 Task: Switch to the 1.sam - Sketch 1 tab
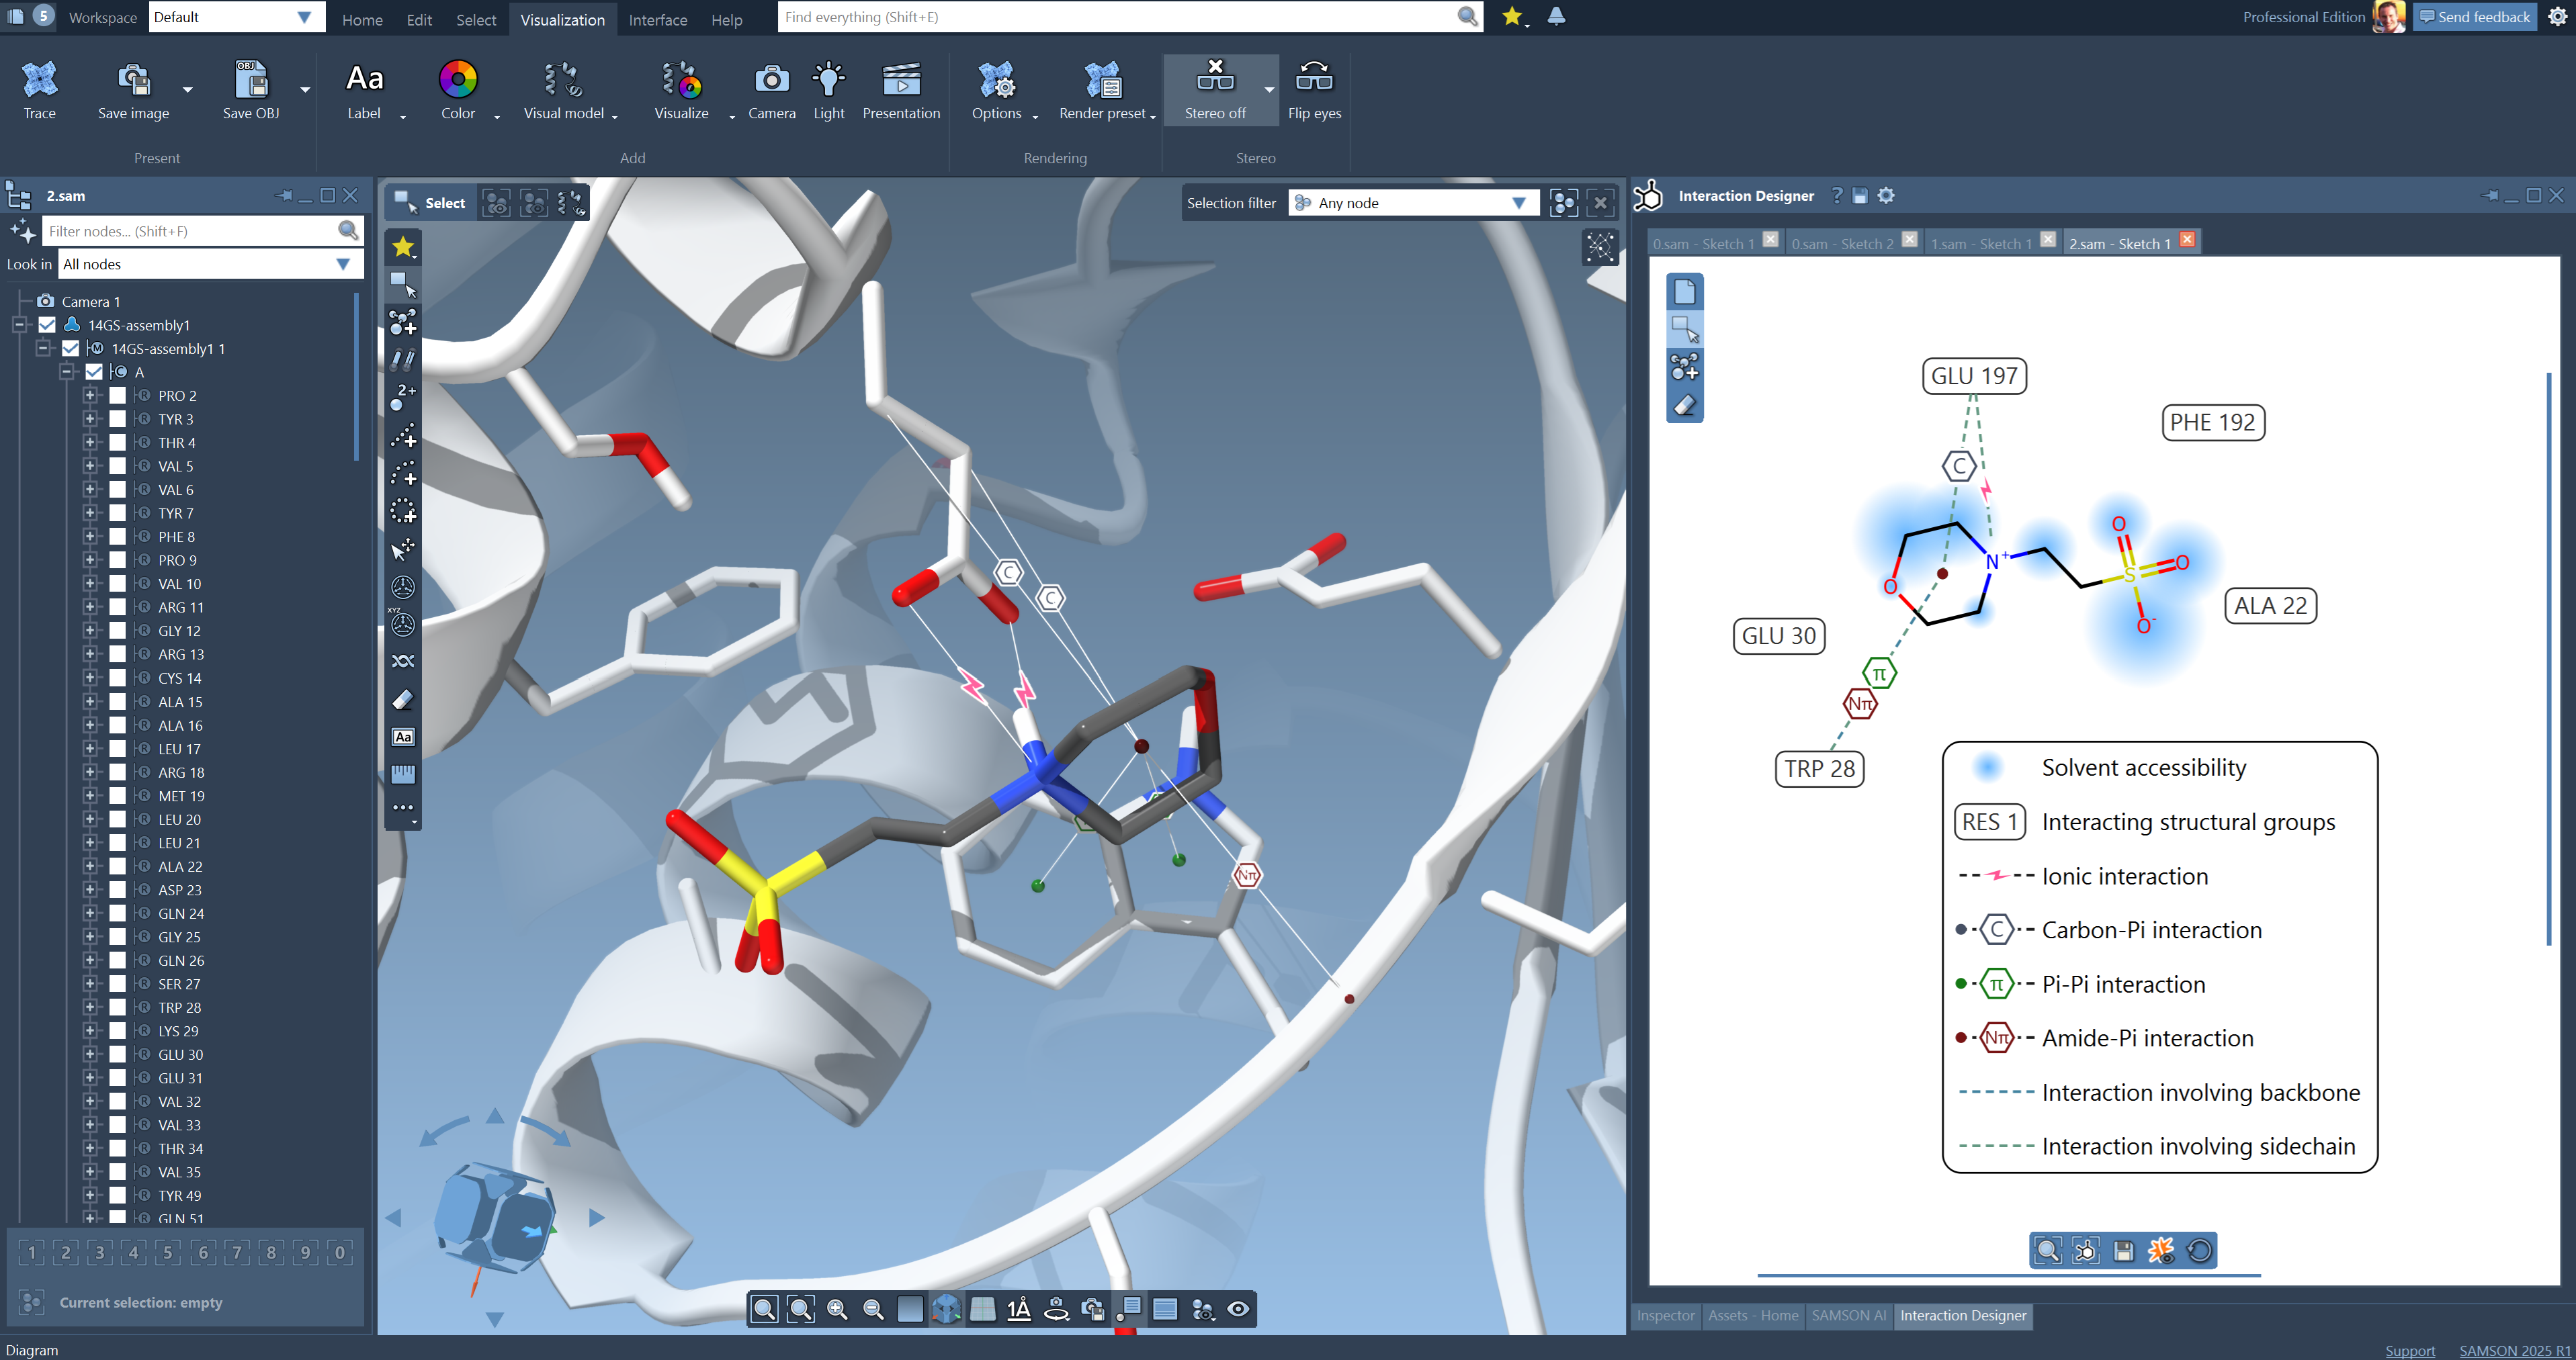1979,244
